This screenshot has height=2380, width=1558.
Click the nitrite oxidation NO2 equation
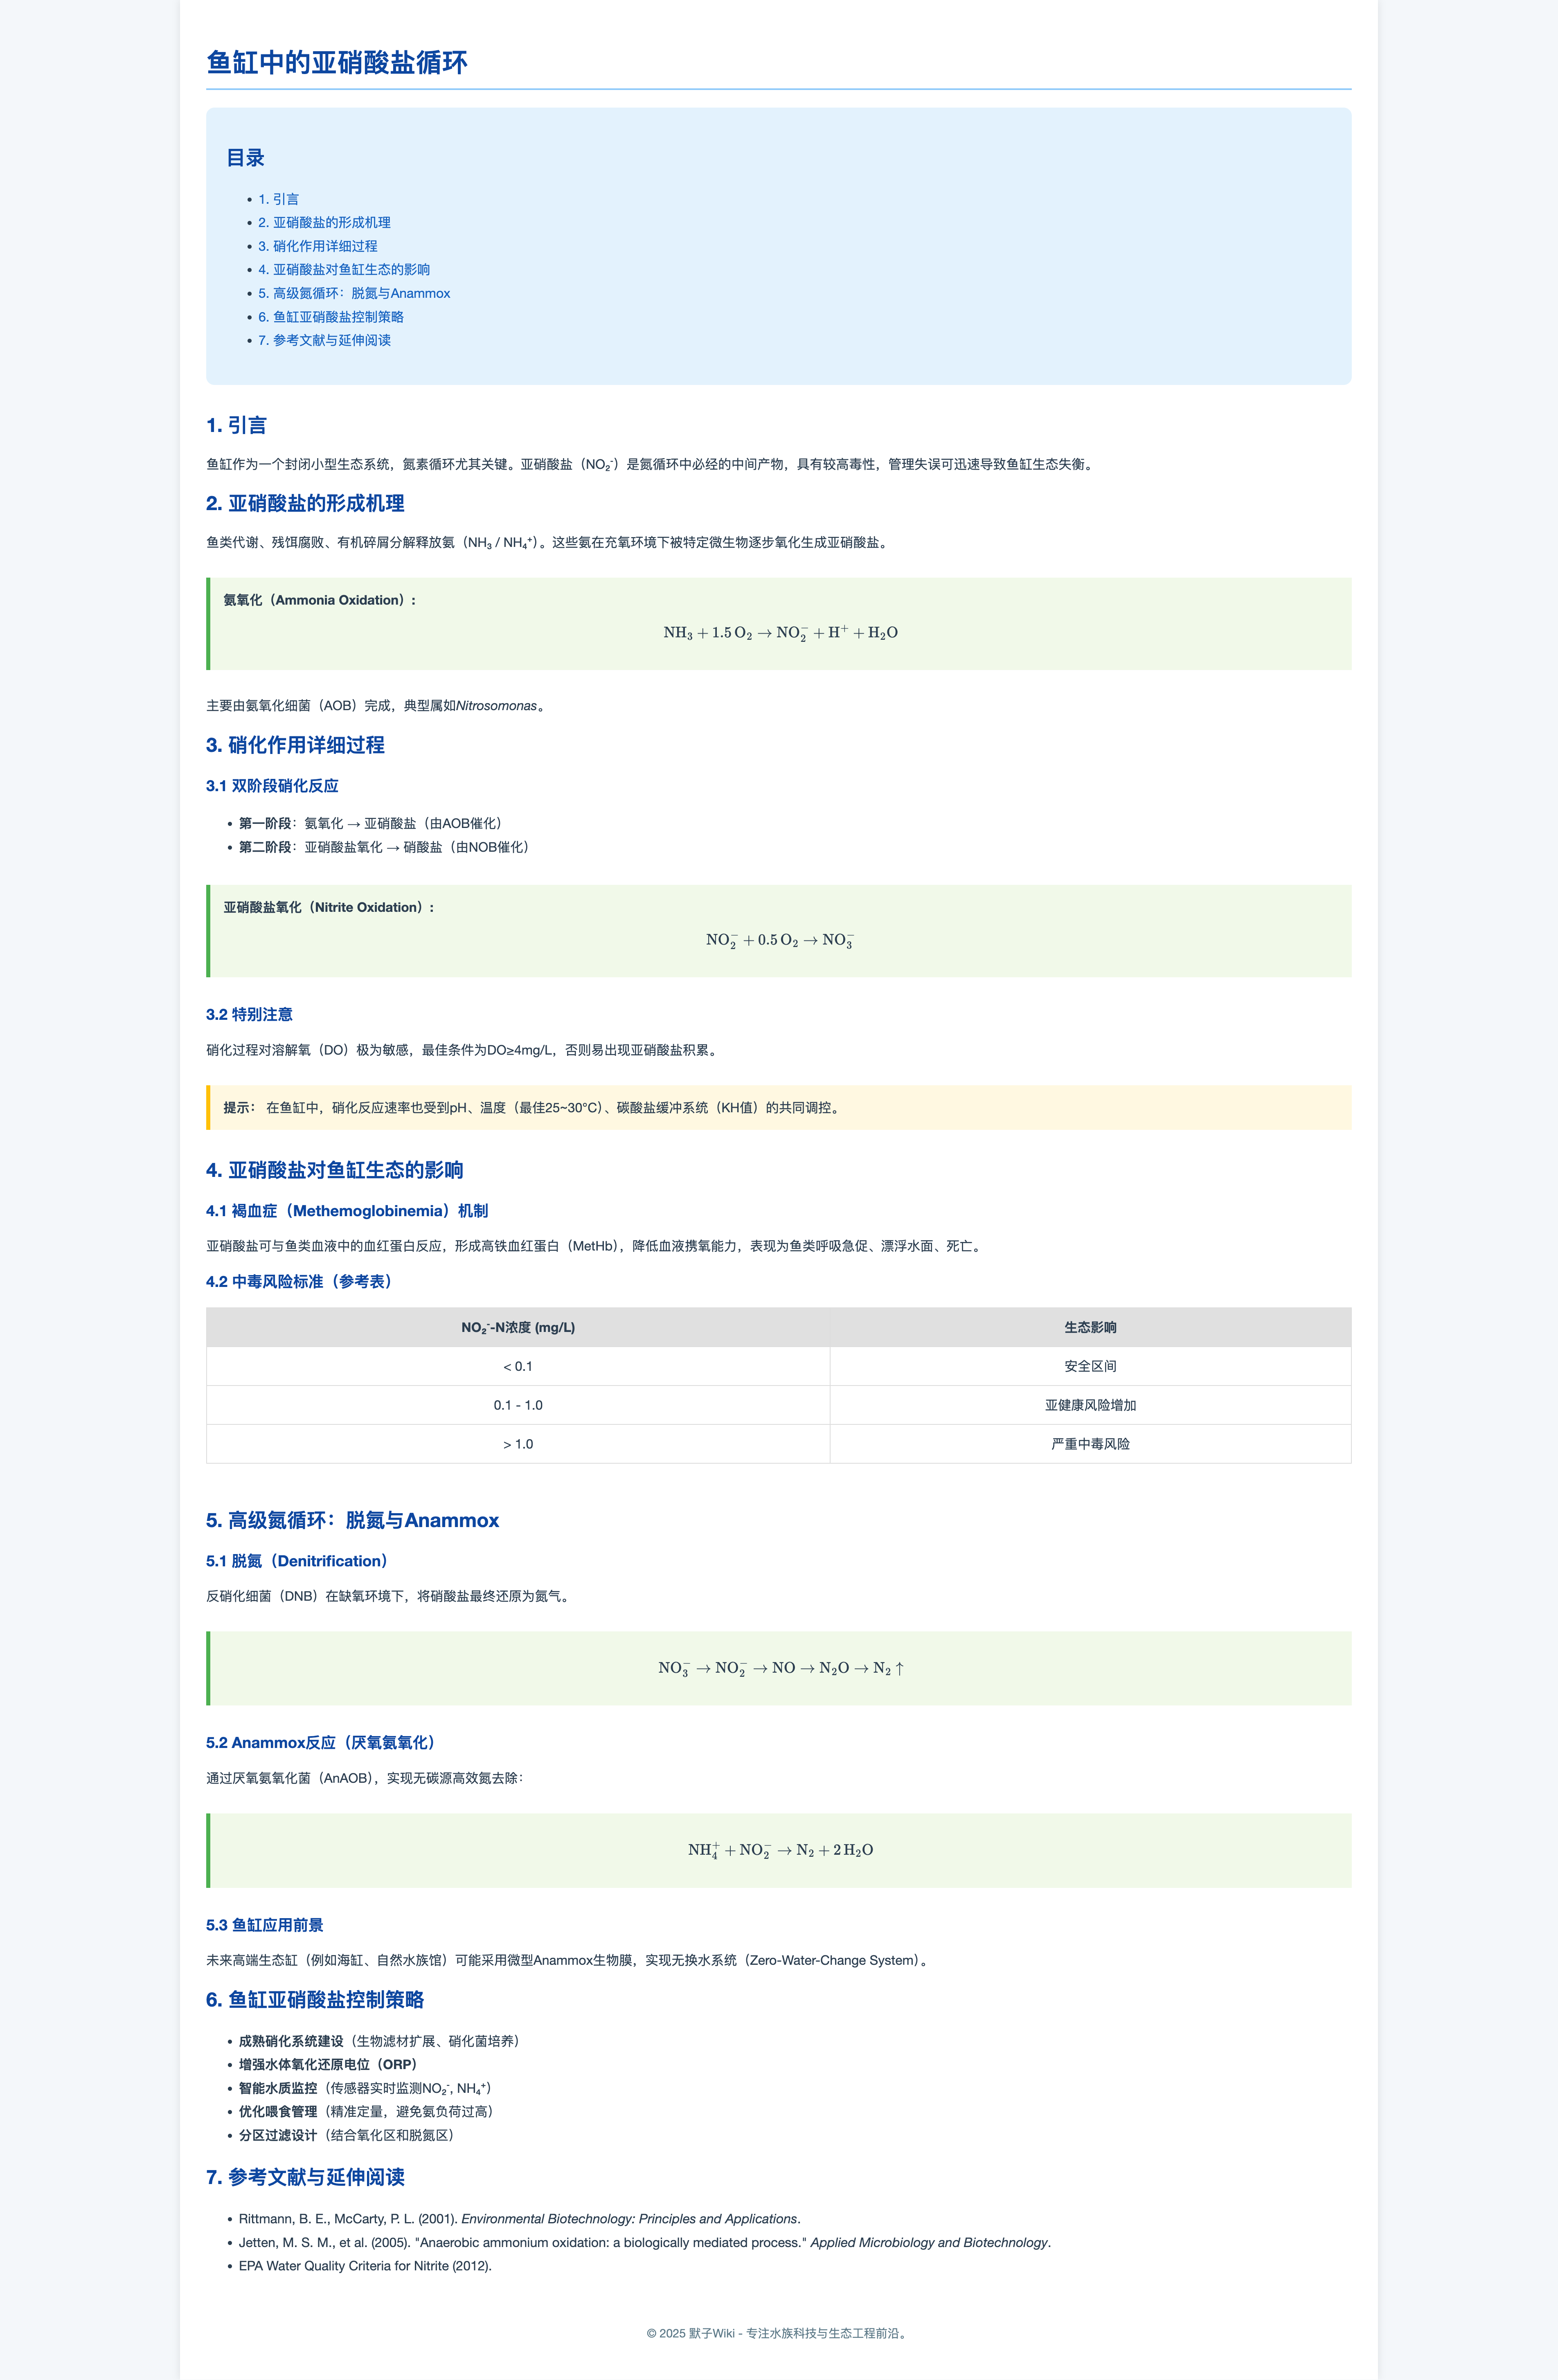(780, 940)
